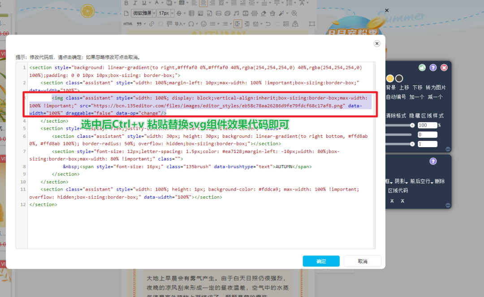Viewport: 484px width, 297px height.
Task: Click the AUTUMN text in code line 8
Action: click(284, 166)
